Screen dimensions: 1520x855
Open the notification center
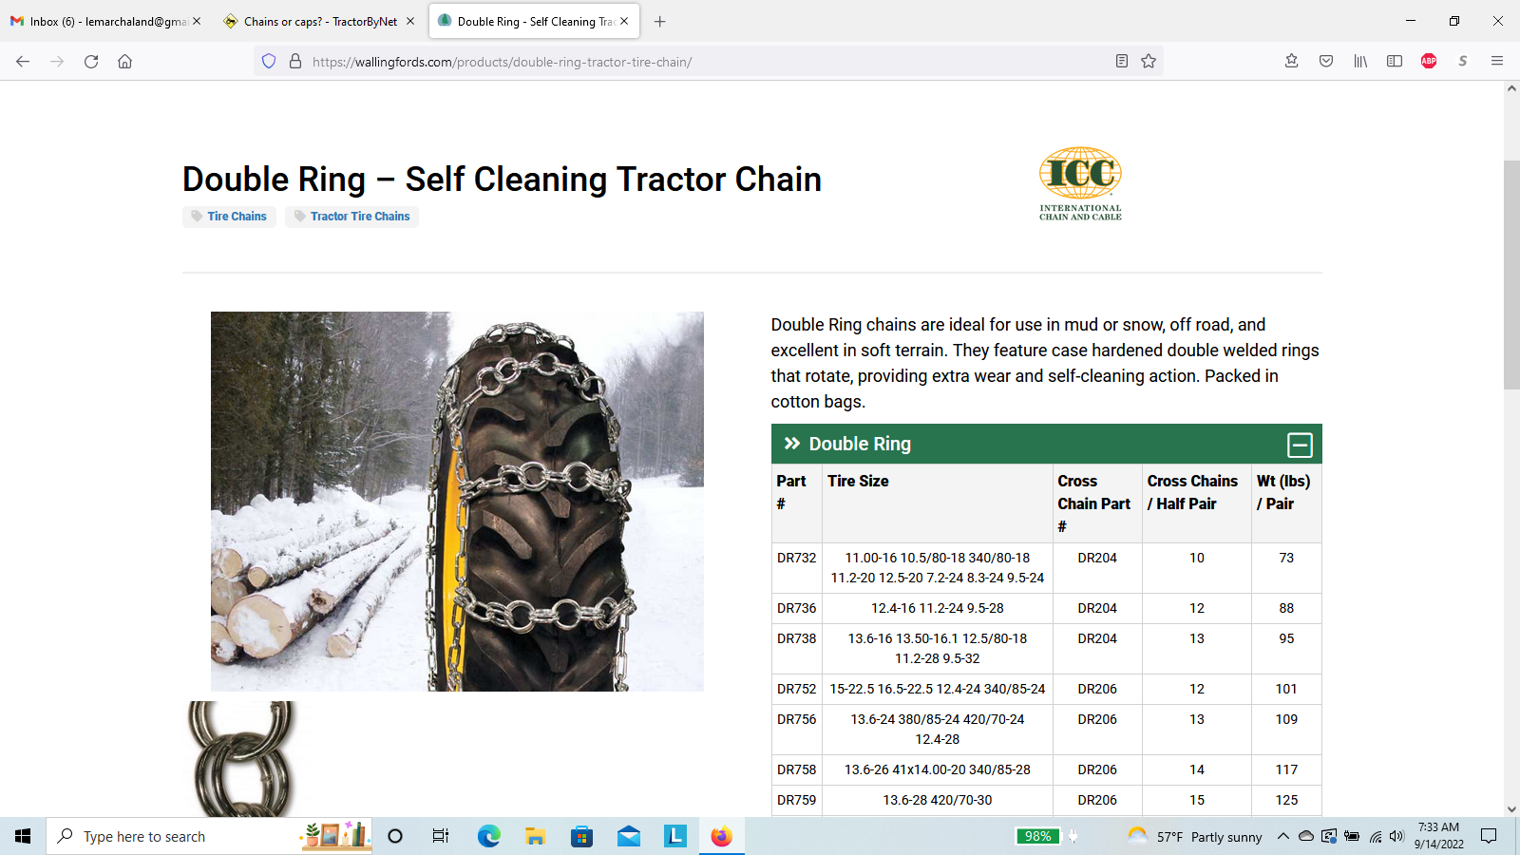click(1489, 836)
